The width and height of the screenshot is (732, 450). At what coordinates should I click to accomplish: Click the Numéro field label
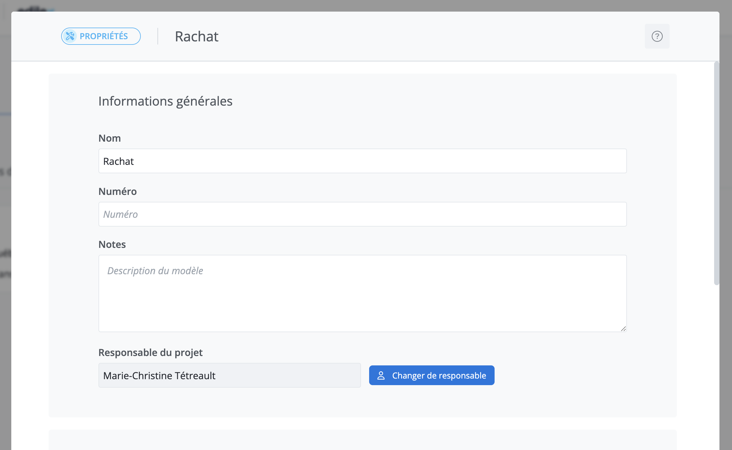118,191
